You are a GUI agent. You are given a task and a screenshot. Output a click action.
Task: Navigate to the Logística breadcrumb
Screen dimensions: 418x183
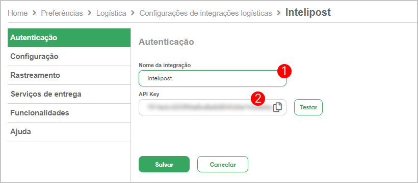(111, 13)
